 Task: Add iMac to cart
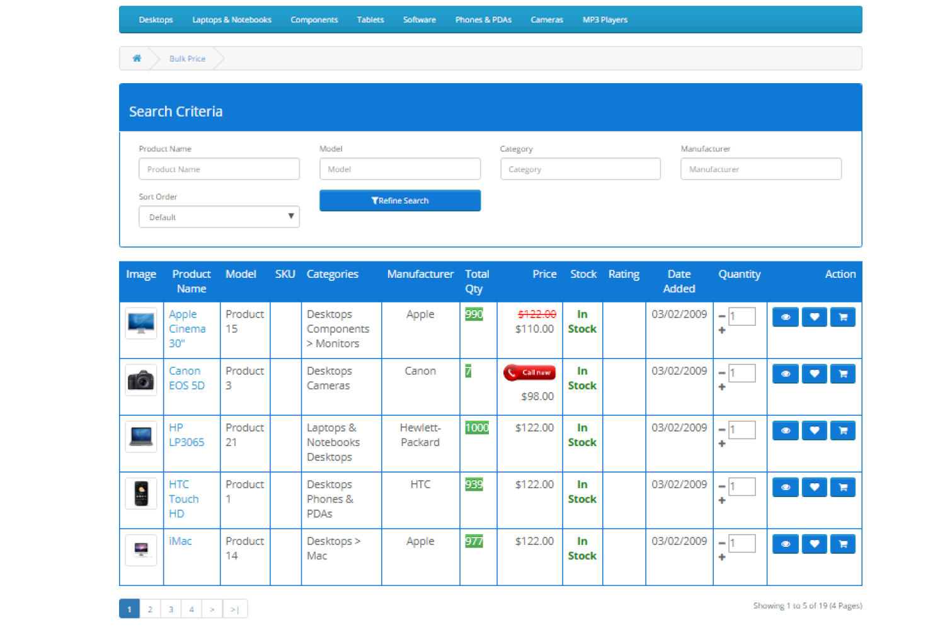843,544
